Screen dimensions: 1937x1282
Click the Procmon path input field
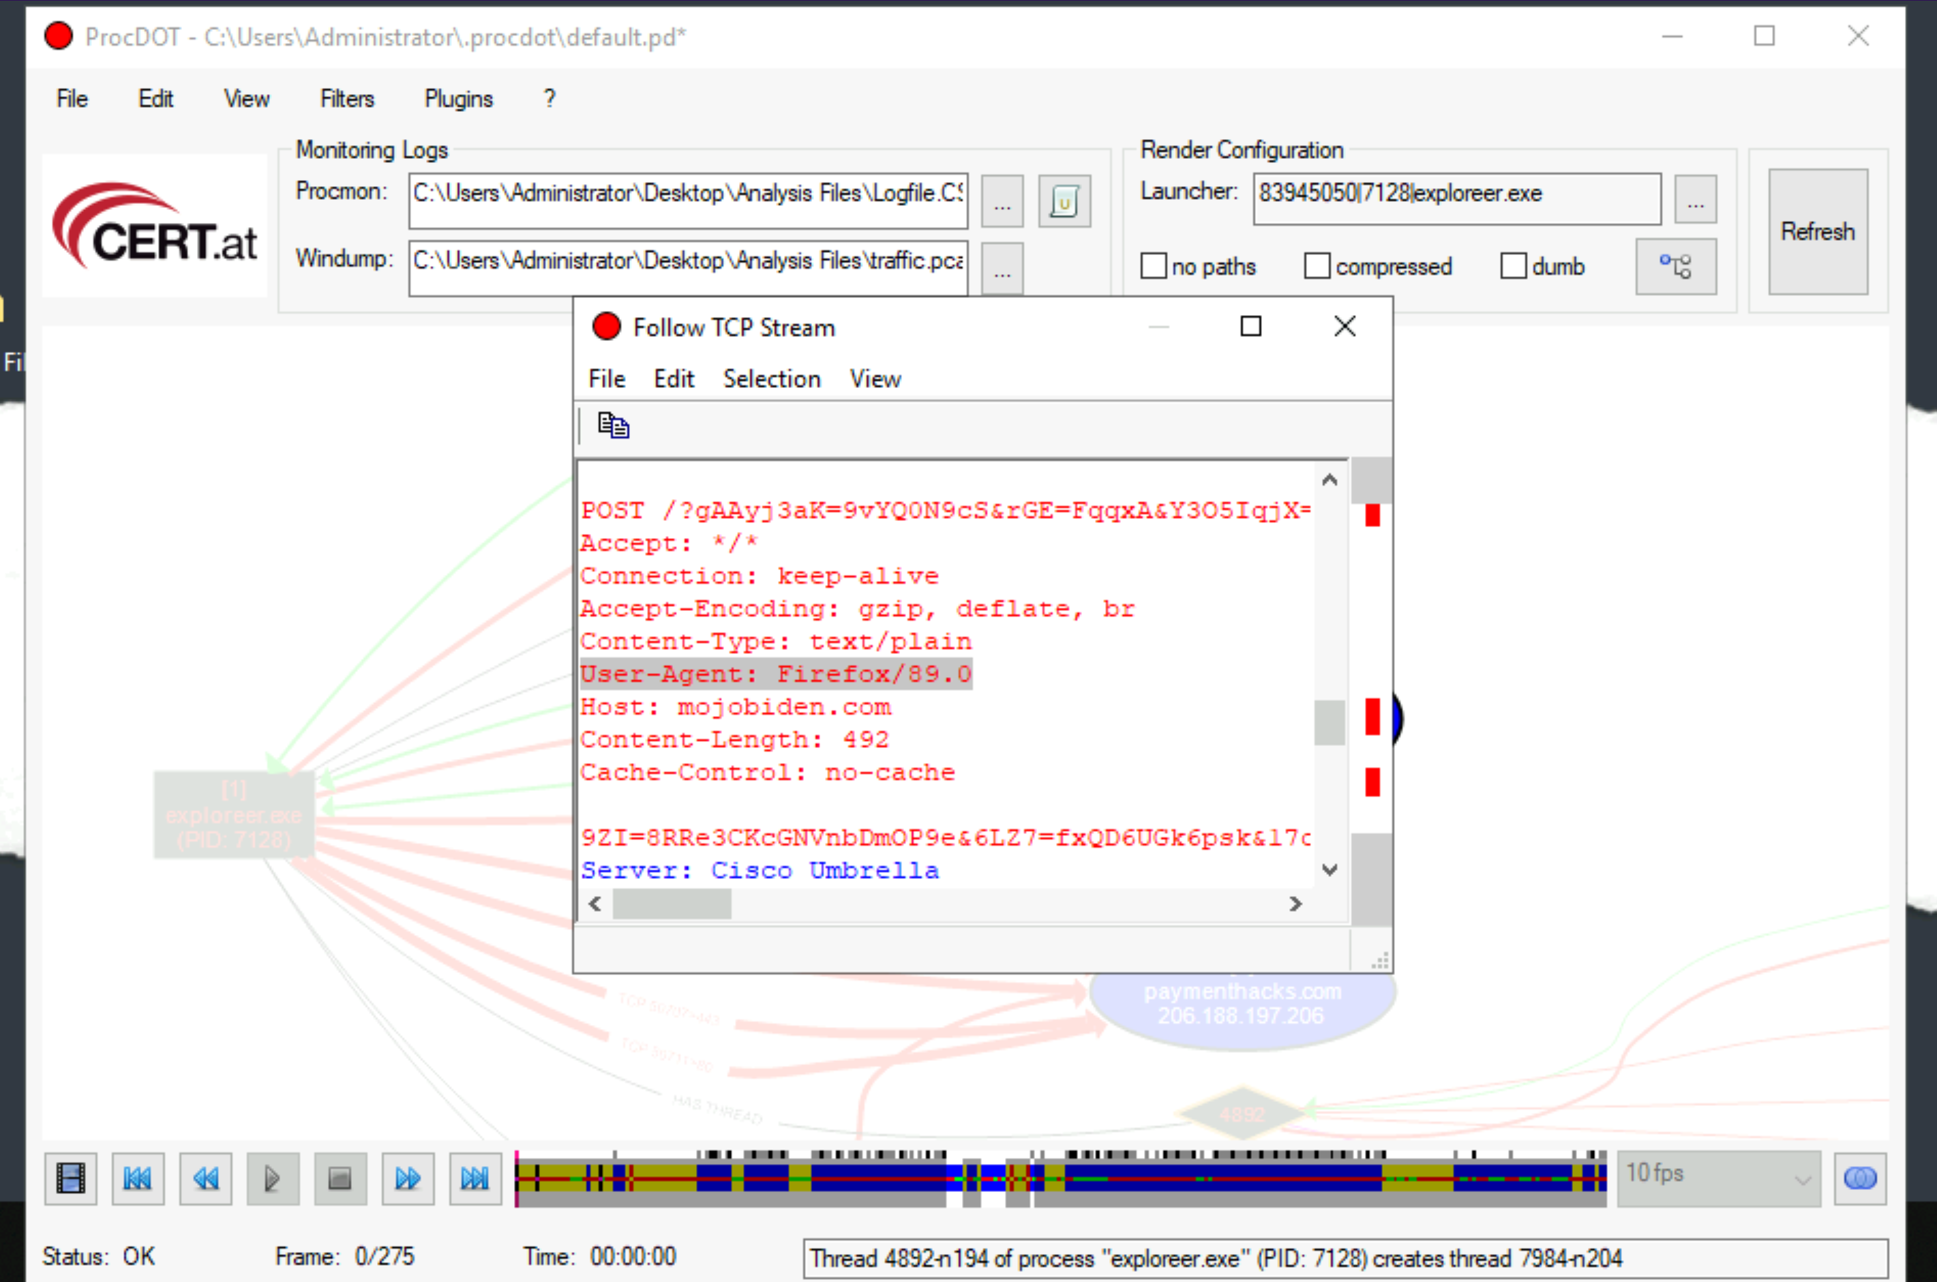pyautogui.click(x=688, y=200)
